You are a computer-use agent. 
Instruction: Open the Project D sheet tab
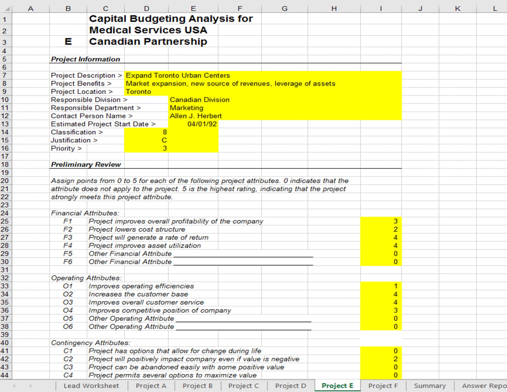pyautogui.click(x=290, y=386)
